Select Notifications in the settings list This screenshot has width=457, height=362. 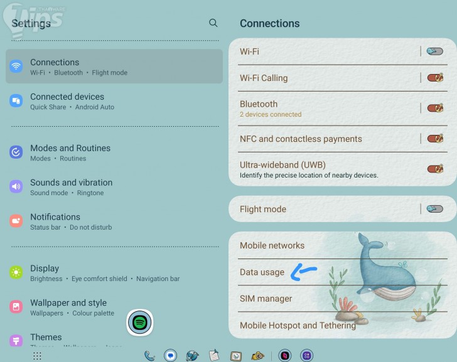click(x=114, y=221)
